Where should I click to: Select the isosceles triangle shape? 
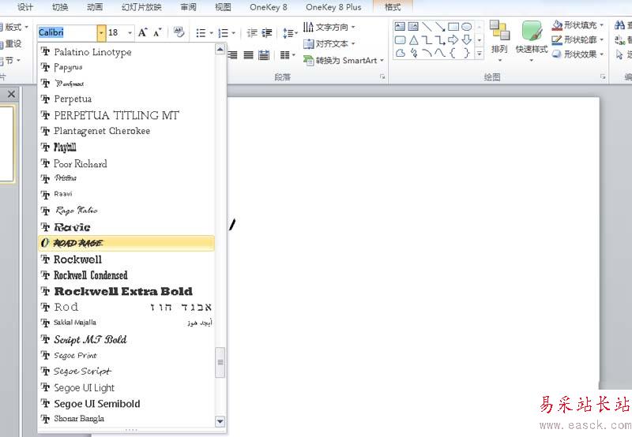(x=413, y=40)
